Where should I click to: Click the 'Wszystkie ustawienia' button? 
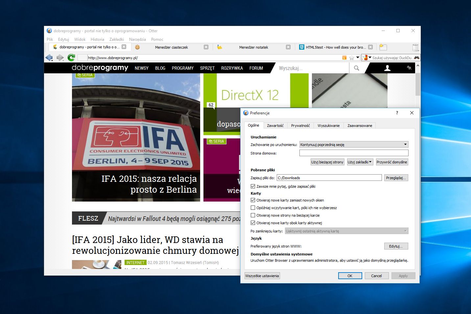[x=262, y=276]
